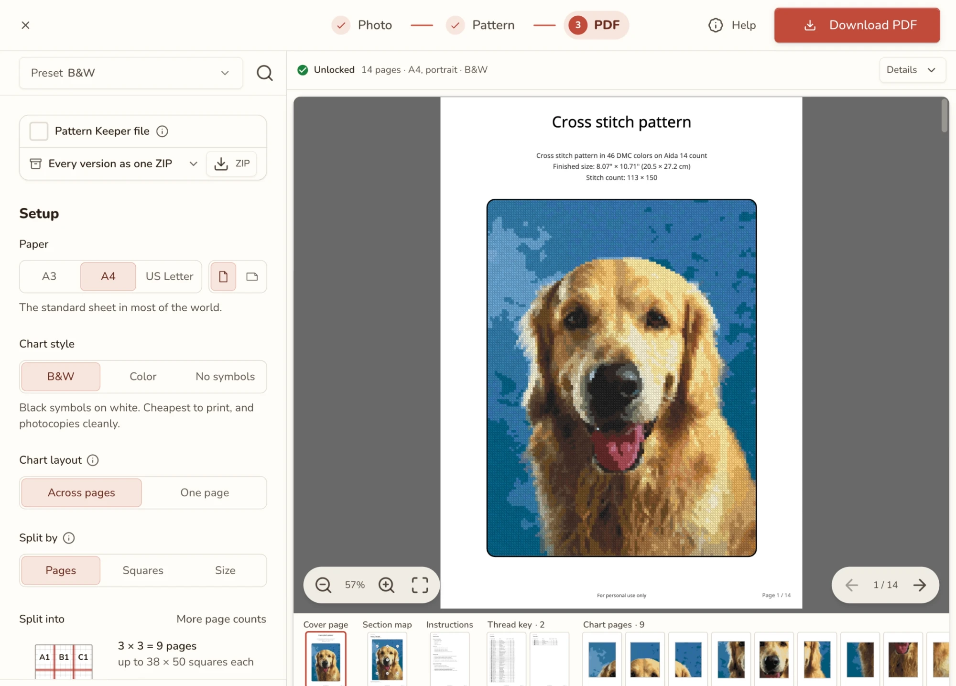Viewport: 956px width, 686px height.
Task: Open the first Chart pages thumbnail
Action: click(602, 659)
